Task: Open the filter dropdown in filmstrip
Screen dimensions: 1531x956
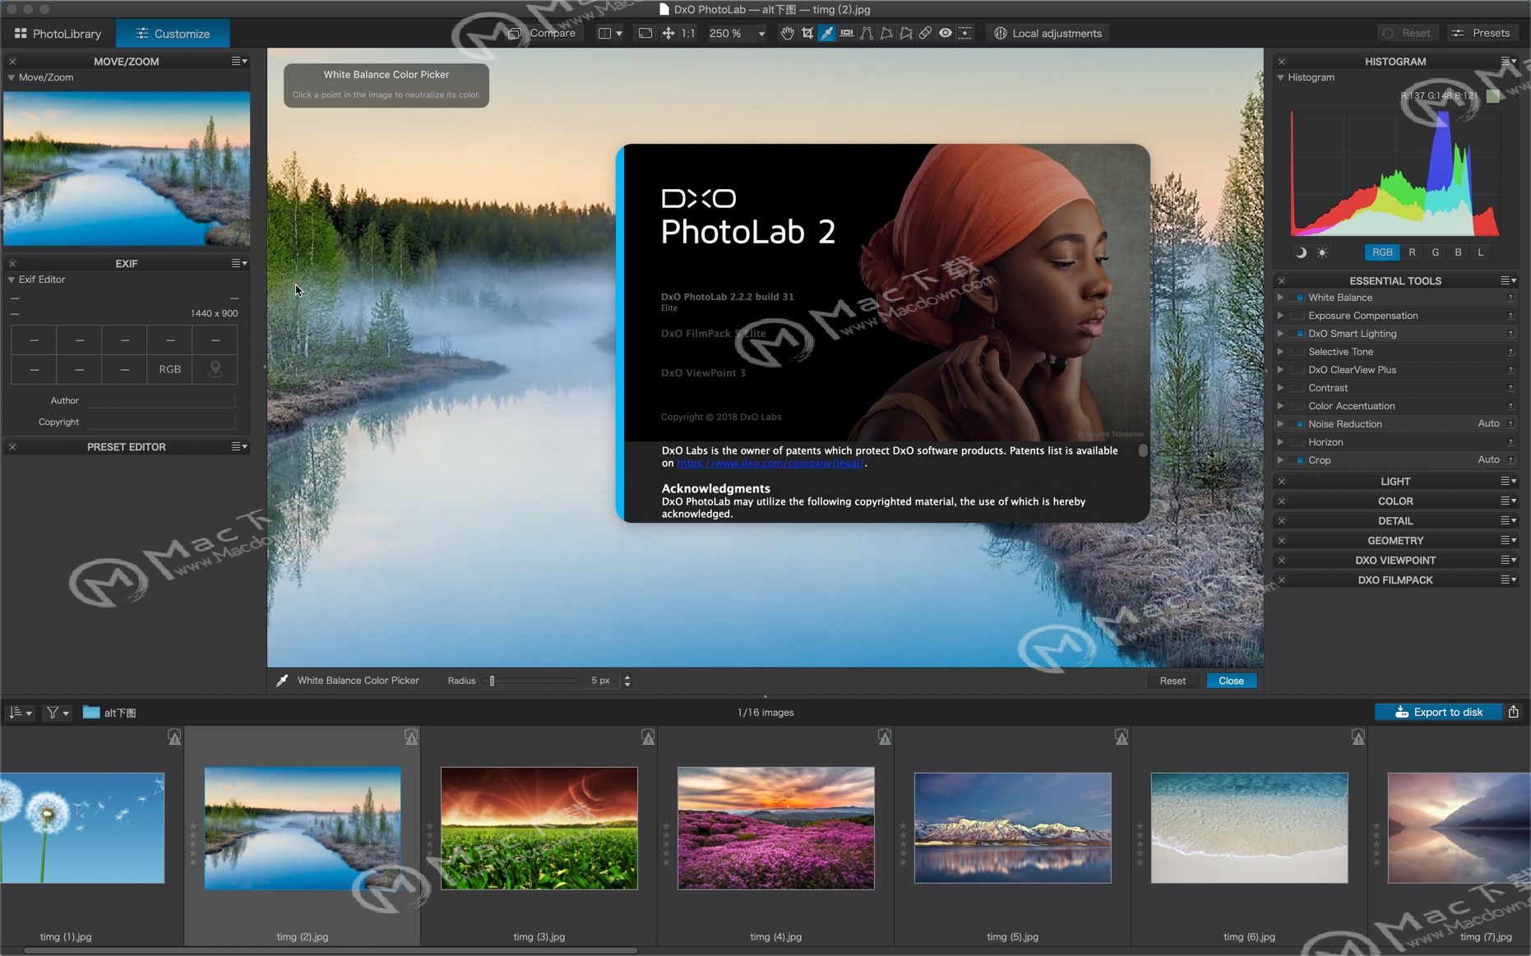Action: (57, 713)
